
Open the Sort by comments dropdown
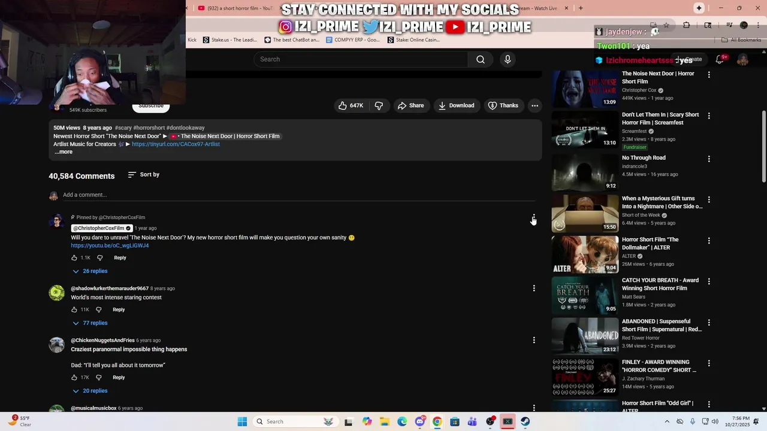coord(144,175)
